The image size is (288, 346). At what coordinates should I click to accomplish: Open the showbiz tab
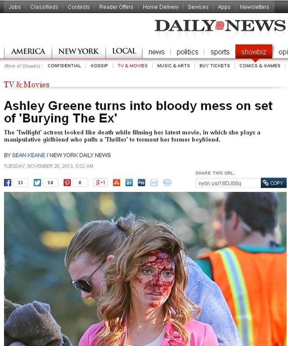point(253,52)
